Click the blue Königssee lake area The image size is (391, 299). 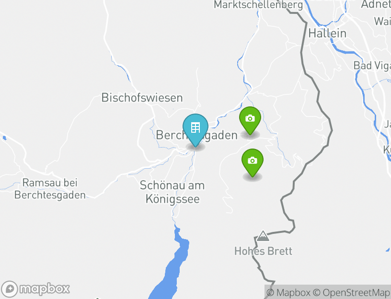coord(172,269)
